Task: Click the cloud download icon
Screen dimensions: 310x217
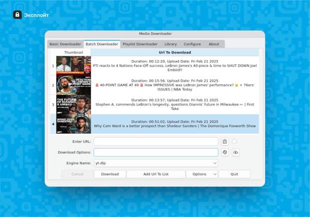Action: 236,153
